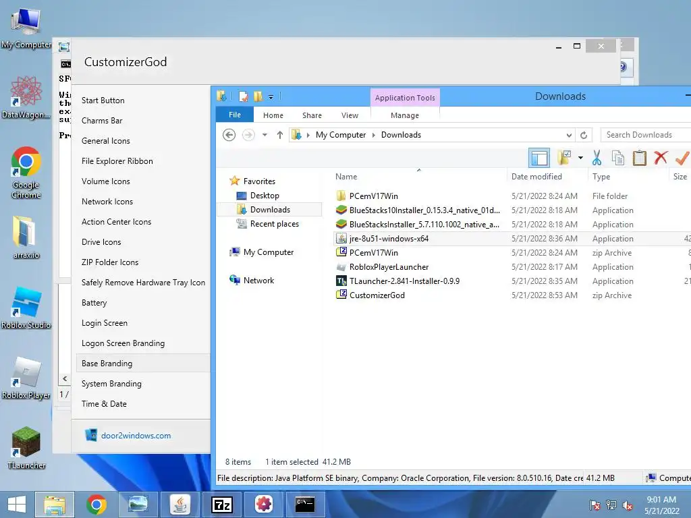
Task: Open dropdown arrow next to folder options icon
Action: click(x=580, y=158)
